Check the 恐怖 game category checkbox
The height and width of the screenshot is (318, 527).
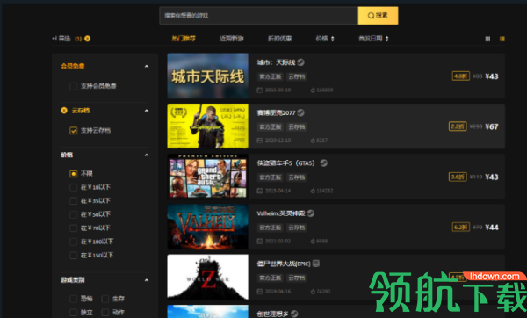coord(73,299)
